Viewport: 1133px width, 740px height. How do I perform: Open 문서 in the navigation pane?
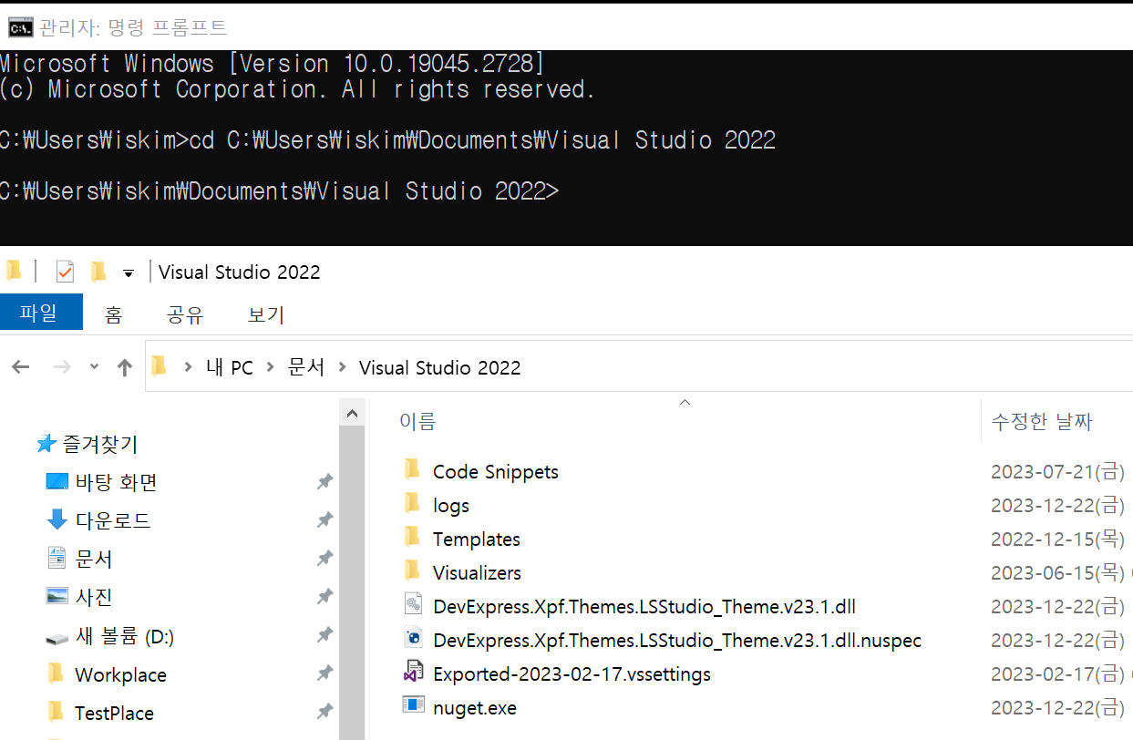[94, 559]
